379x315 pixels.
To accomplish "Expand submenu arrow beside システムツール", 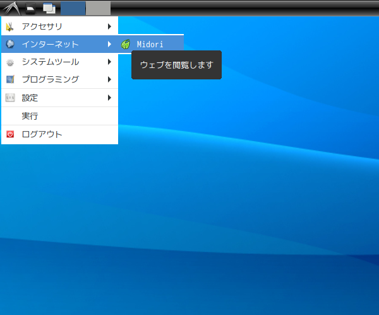I will [x=109, y=62].
